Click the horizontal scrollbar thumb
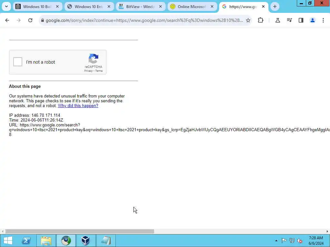 tap(80, 231)
